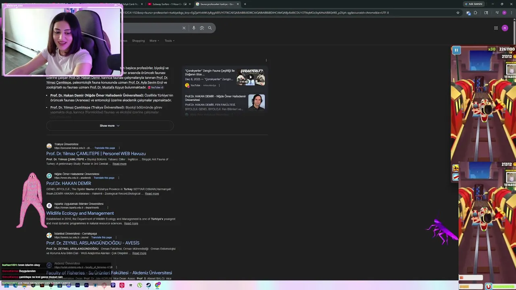Screen dimensions: 516x290
Task: Open Faculty of Fisheries Akdeniz Üniversitesi link
Action: click(109, 273)
